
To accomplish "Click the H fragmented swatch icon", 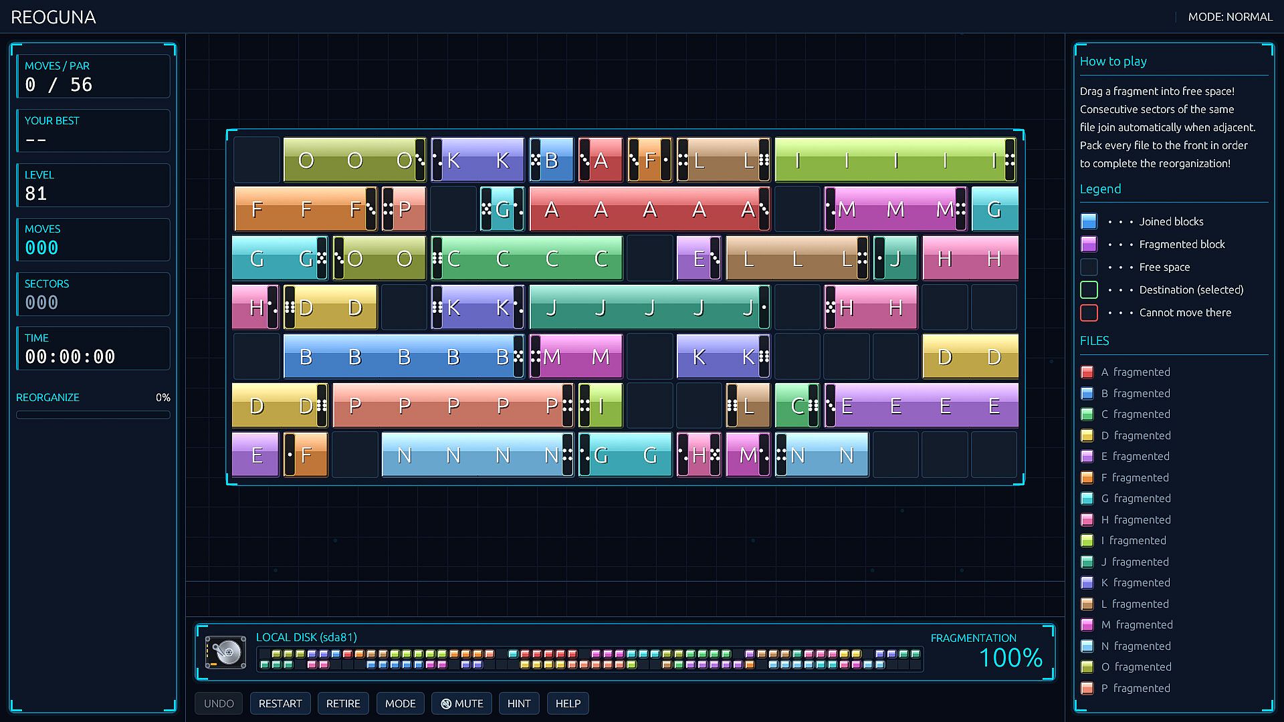I will pos(1087,519).
